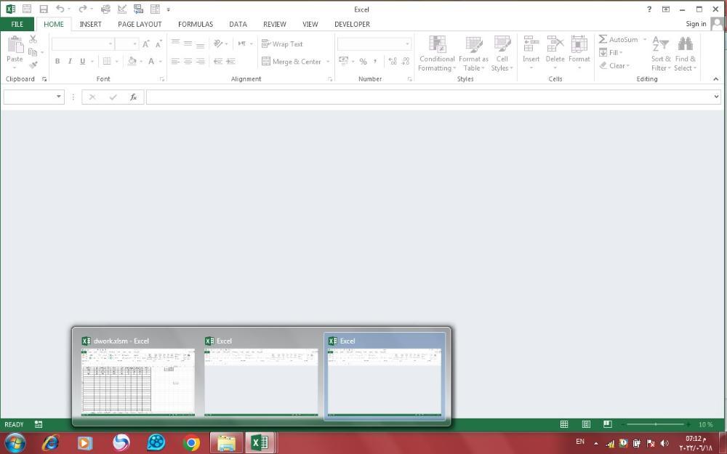The image size is (727, 454).
Task: Click the Increase Indent icon
Action: pyautogui.click(x=230, y=61)
